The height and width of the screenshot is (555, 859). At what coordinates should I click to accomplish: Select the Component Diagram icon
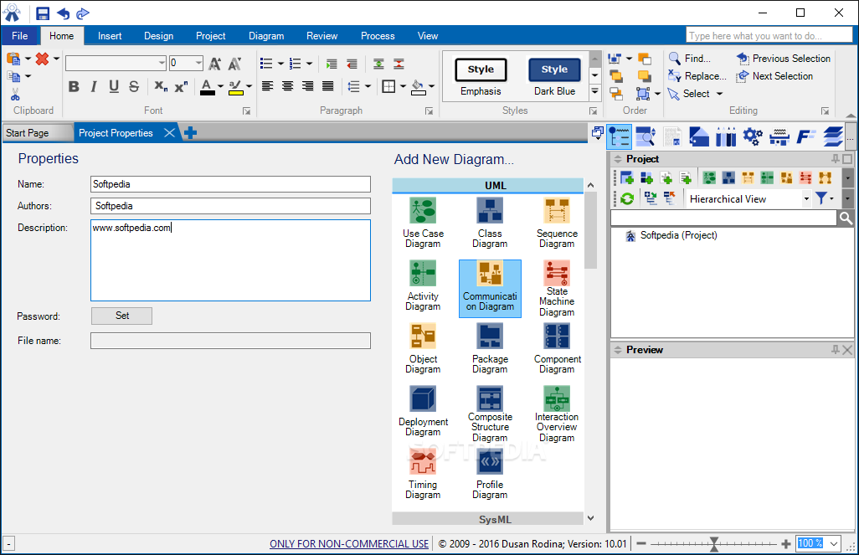557,336
